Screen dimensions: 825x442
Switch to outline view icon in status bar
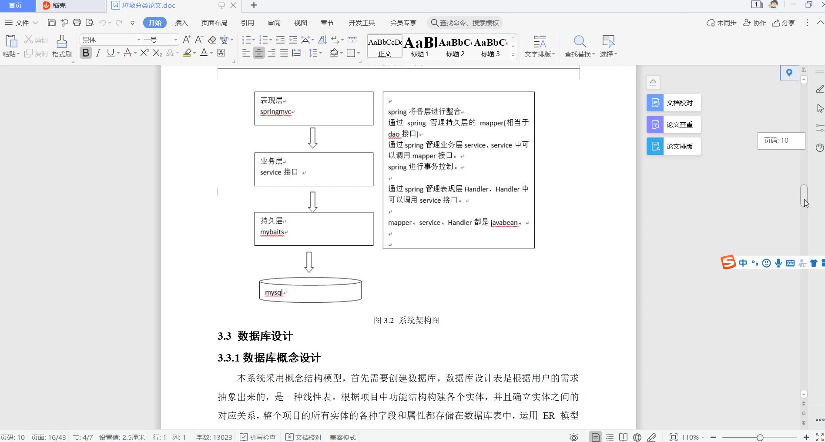click(x=610, y=437)
